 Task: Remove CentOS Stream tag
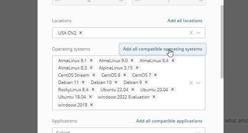(x=94, y=75)
